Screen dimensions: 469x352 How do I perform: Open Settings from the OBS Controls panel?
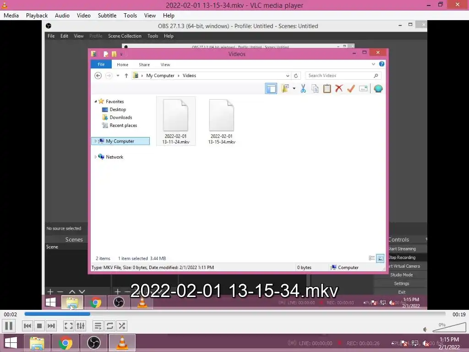click(x=401, y=283)
